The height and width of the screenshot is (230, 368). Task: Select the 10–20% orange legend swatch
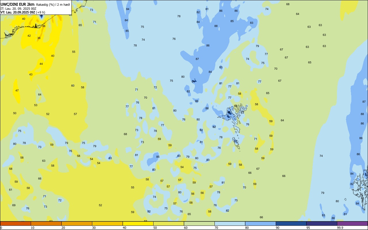[46, 223]
